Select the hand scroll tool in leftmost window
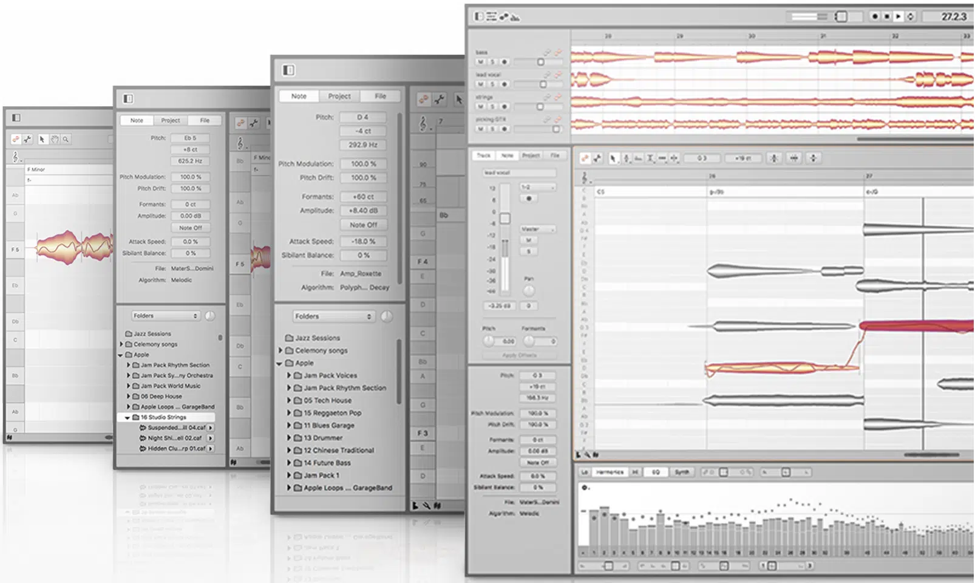The height and width of the screenshot is (583, 975). [x=54, y=139]
